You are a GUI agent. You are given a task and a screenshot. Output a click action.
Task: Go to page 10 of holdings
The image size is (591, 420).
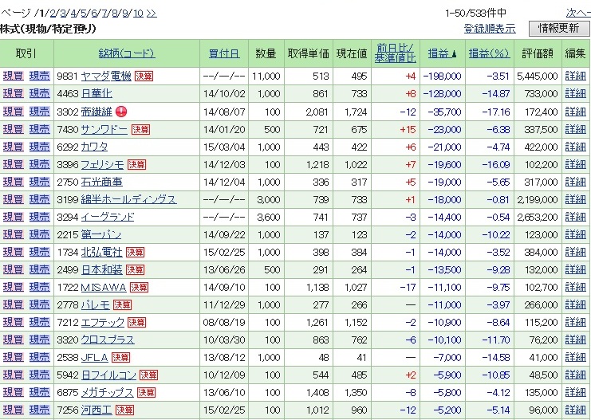click(138, 14)
